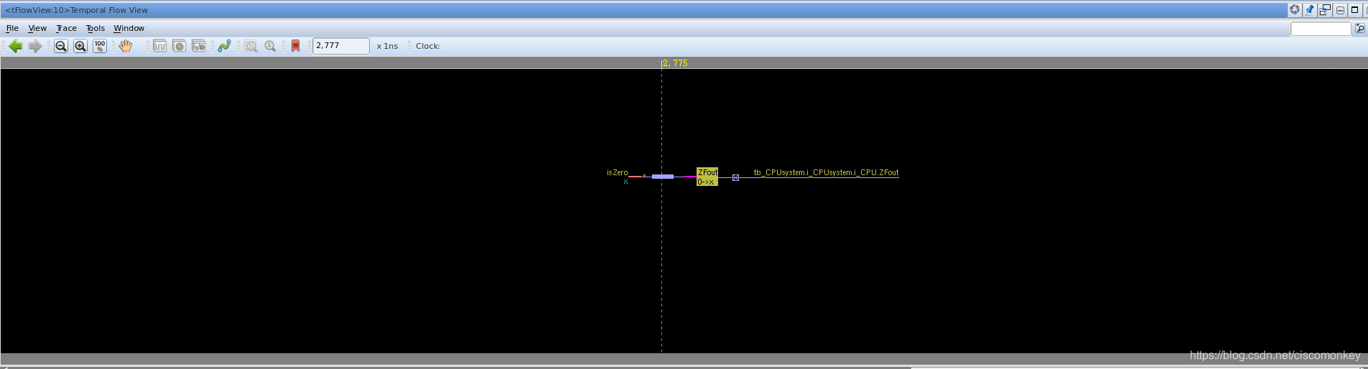Screen dimensions: 1368x369
Task: Click the small boxed X port symbol
Action: [x=735, y=177]
